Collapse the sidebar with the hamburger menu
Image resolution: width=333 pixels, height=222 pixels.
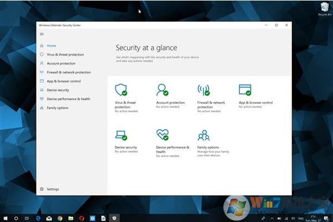pyautogui.click(x=42, y=34)
